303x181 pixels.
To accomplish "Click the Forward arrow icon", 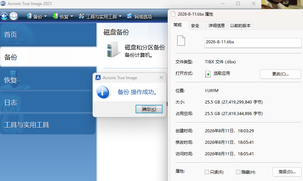I will pyautogui.click(x=14, y=16).
